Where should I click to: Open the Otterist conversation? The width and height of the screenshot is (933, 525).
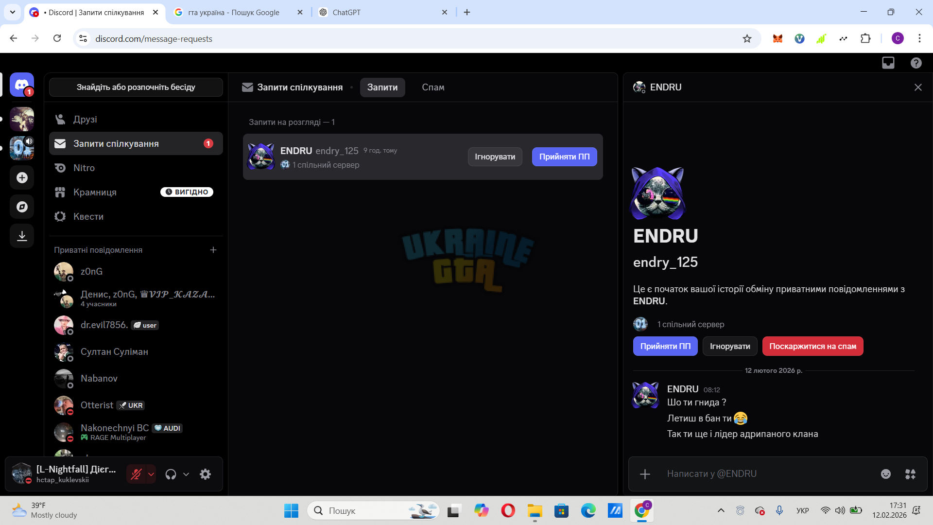point(136,405)
